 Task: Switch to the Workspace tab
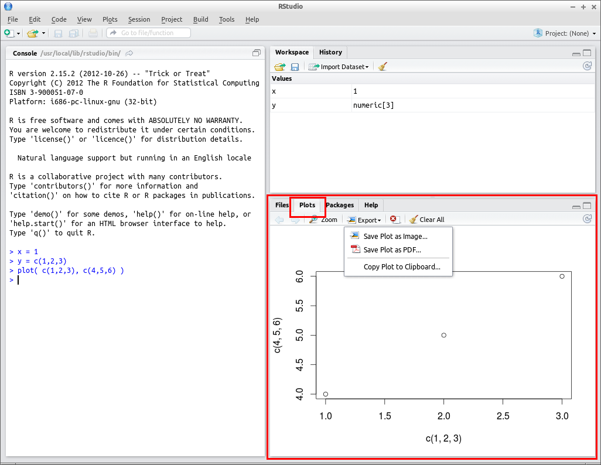pyautogui.click(x=292, y=52)
